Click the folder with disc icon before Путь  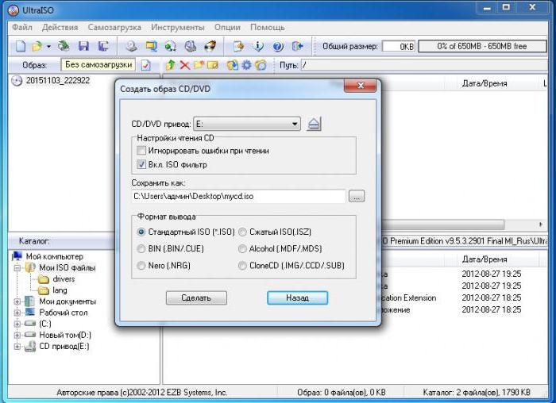[x=261, y=65]
